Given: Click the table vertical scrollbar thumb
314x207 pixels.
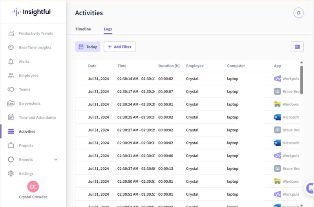Looking at the screenshot, I should point(301,80).
